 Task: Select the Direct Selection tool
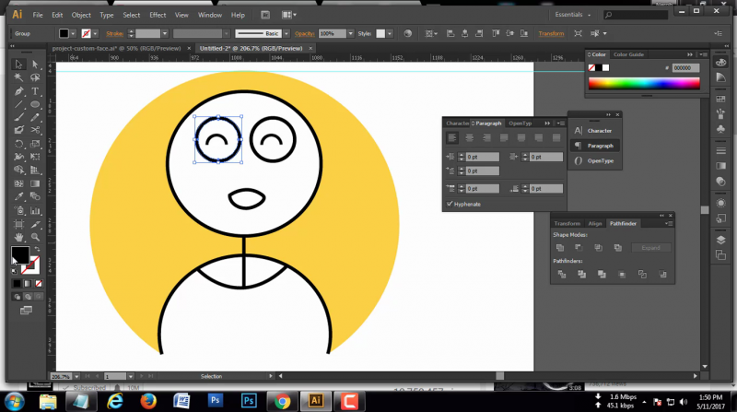pos(35,65)
